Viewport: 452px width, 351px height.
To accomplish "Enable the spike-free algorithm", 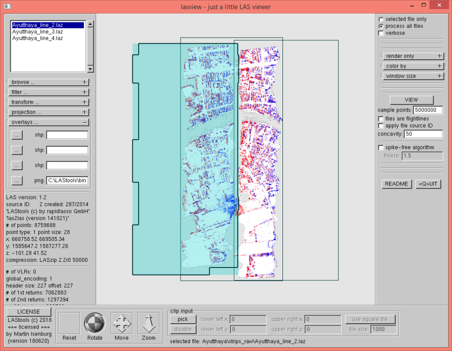I will point(381,147).
